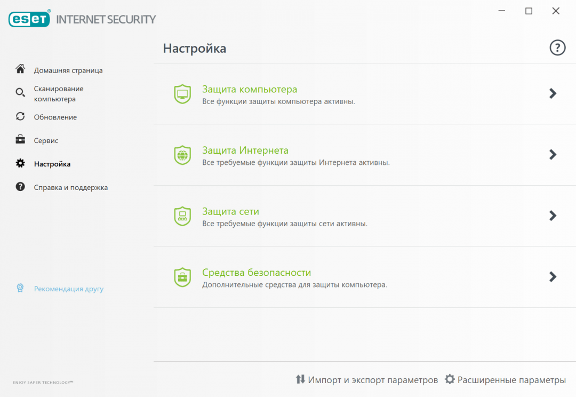Click the network protection shield icon
The height and width of the screenshot is (397, 576).
[x=182, y=216]
